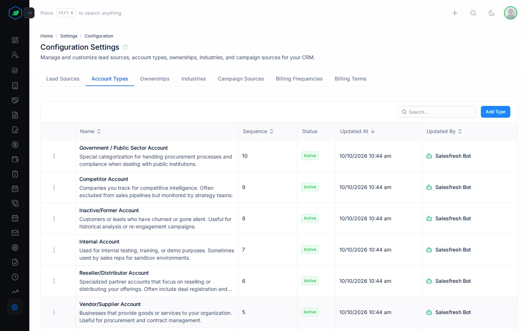Open the accounts building sidebar icon
The height and width of the screenshot is (331, 529).
pos(15,86)
